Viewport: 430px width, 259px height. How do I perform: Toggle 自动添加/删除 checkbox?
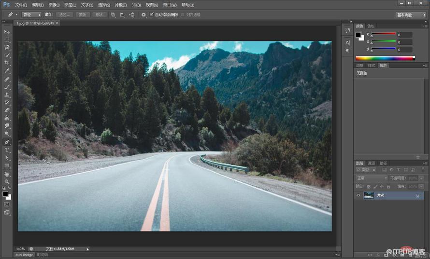(151, 14)
